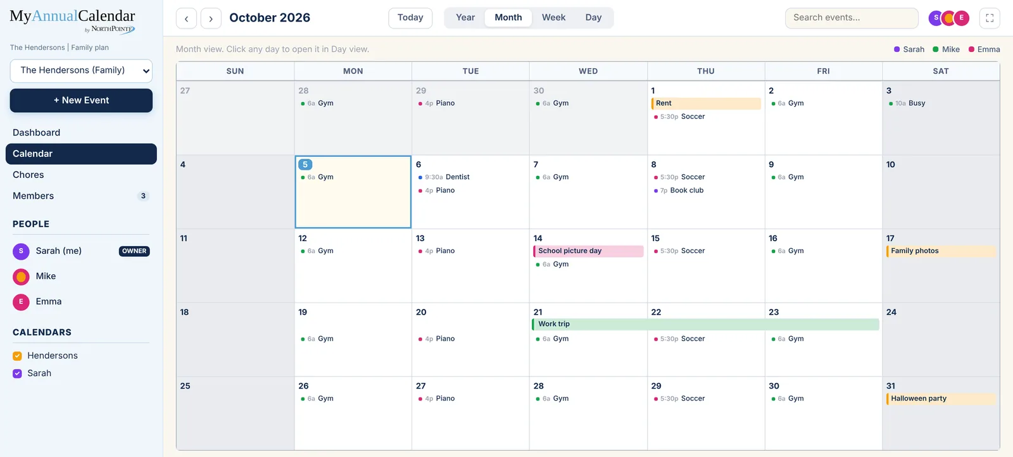Select Mike's avatar in People list
The width and height of the screenshot is (1013, 457).
[21, 277]
